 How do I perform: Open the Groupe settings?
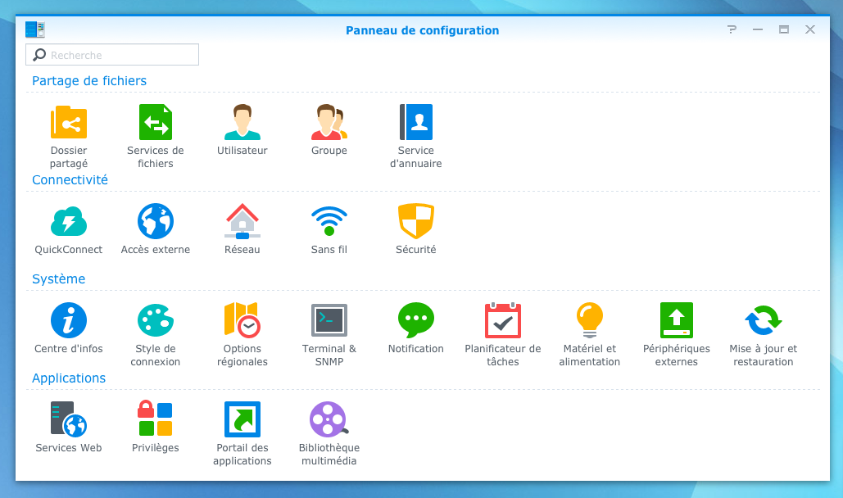coord(329,122)
